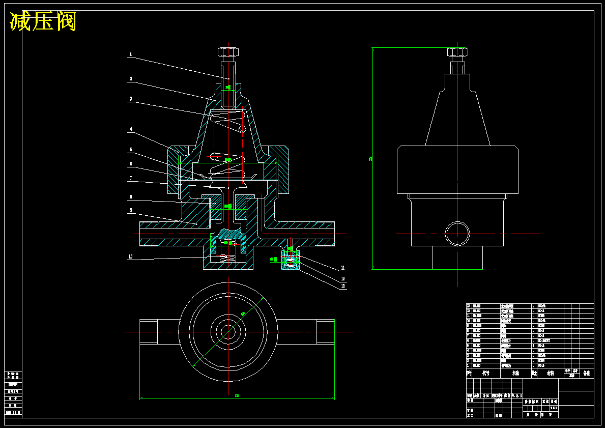Viewport: 605px width, 428px height.
Task: Click the 材料 header in parts list
Action: pos(551,373)
